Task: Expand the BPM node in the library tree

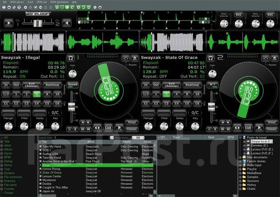Action: [x=2, y=157]
